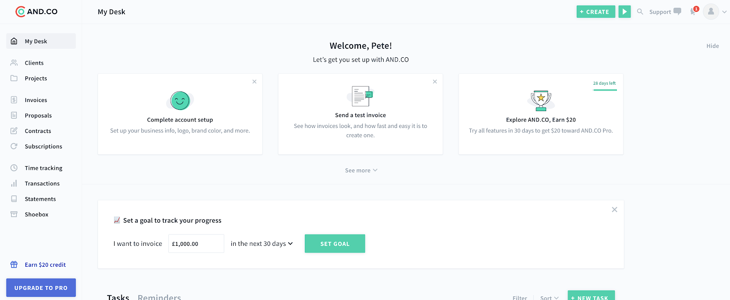Click the Shoebox archive icon
Viewport: 730px width, 300px height.
pos(14,214)
